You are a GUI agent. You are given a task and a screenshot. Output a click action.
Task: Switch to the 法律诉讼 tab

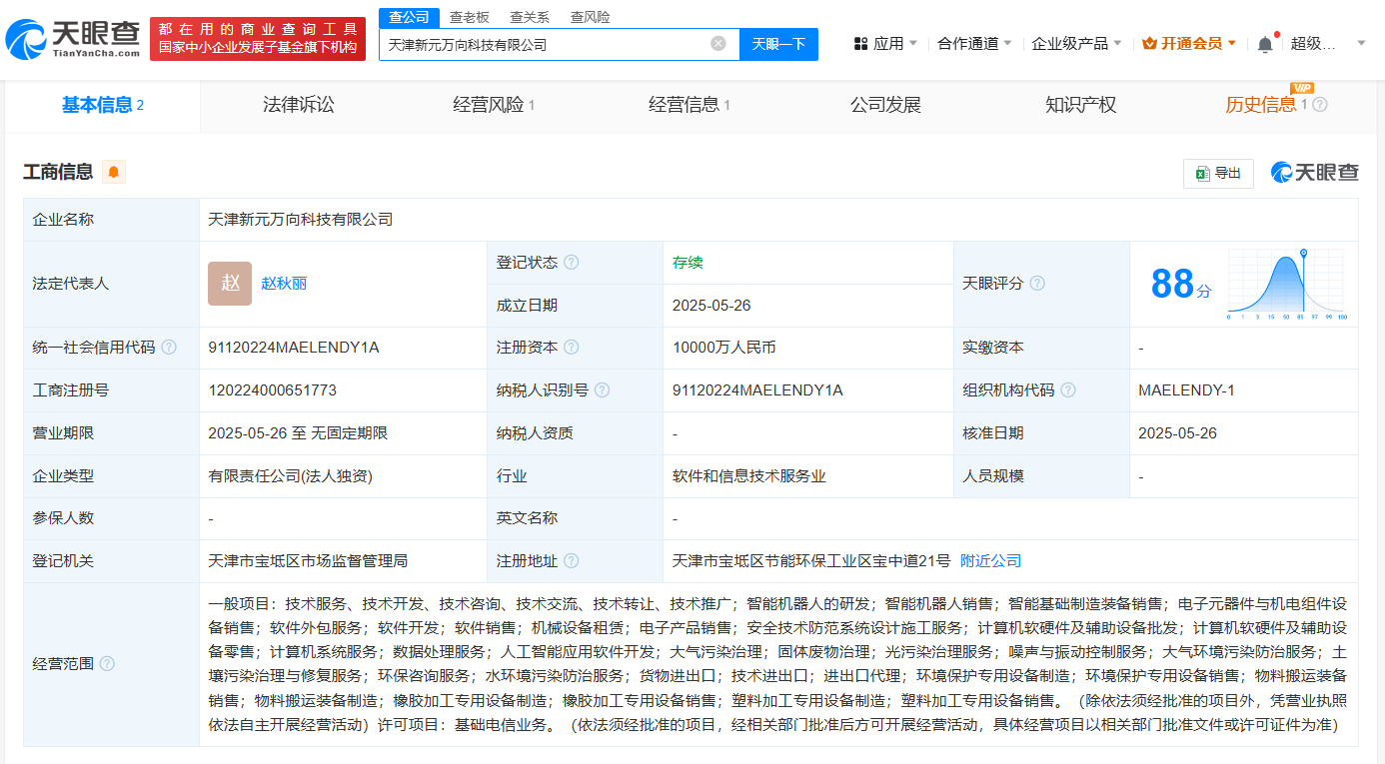pos(299,105)
